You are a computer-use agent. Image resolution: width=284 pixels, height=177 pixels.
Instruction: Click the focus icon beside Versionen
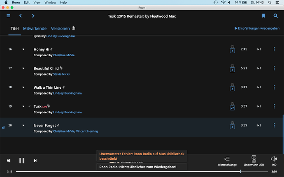(73, 28)
